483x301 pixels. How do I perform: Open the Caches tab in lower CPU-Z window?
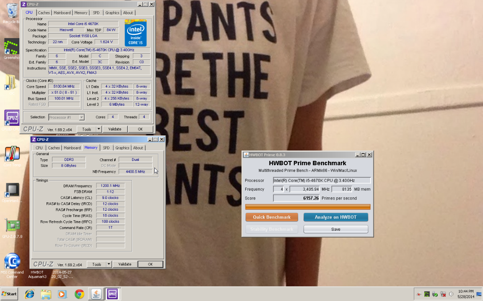click(54, 148)
